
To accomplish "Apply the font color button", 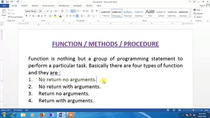I will pyautogui.click(x=60, y=16).
